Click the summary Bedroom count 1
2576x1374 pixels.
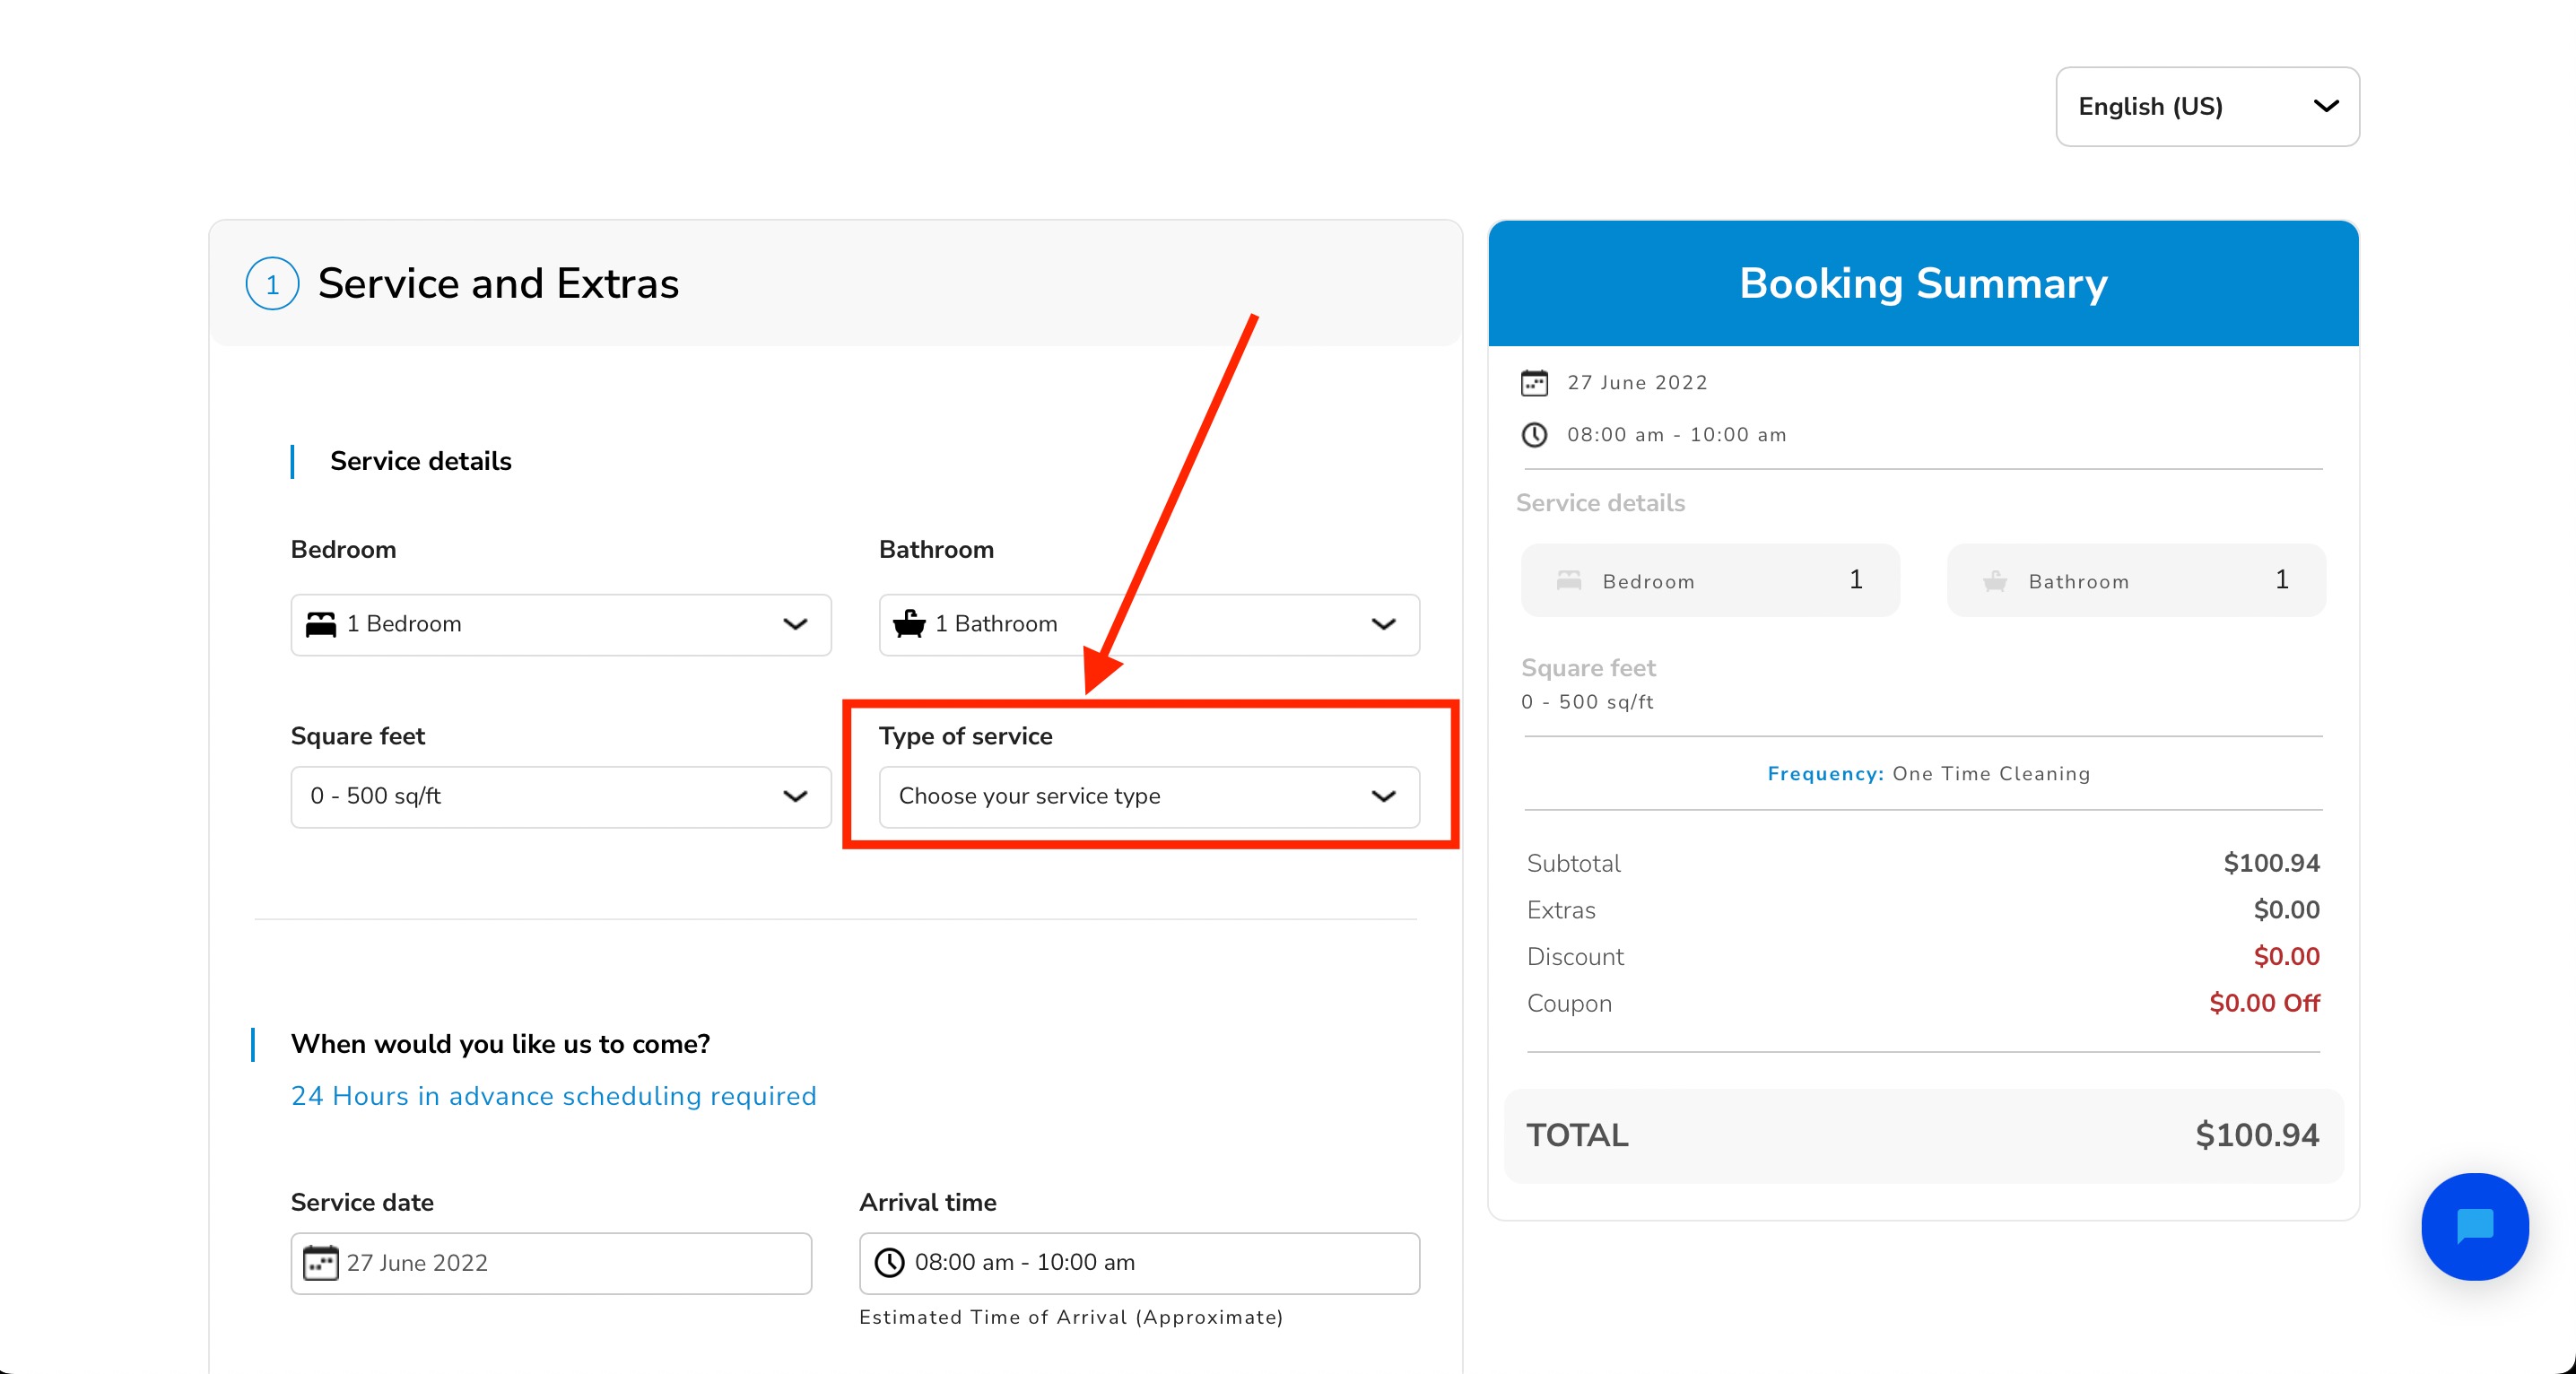1855,579
